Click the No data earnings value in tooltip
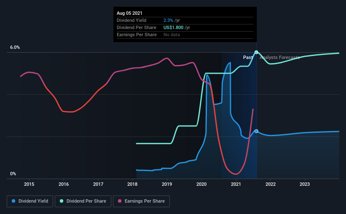The height and width of the screenshot is (214, 346). coord(172,35)
